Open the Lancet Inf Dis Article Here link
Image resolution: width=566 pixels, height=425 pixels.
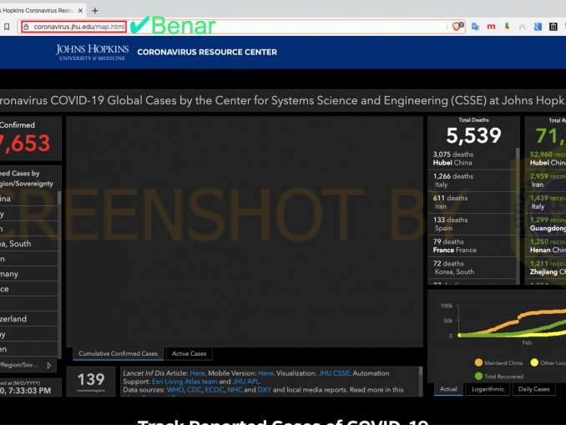(197, 373)
